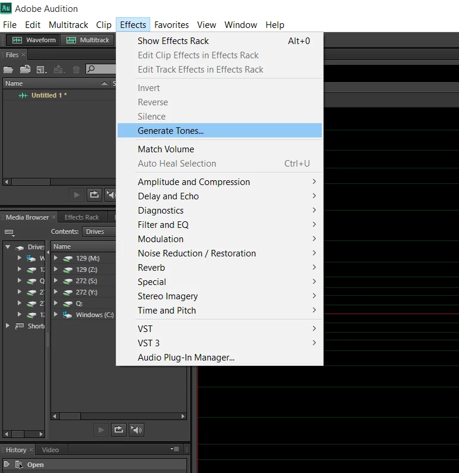
Task: Open the File menu
Action: point(10,25)
